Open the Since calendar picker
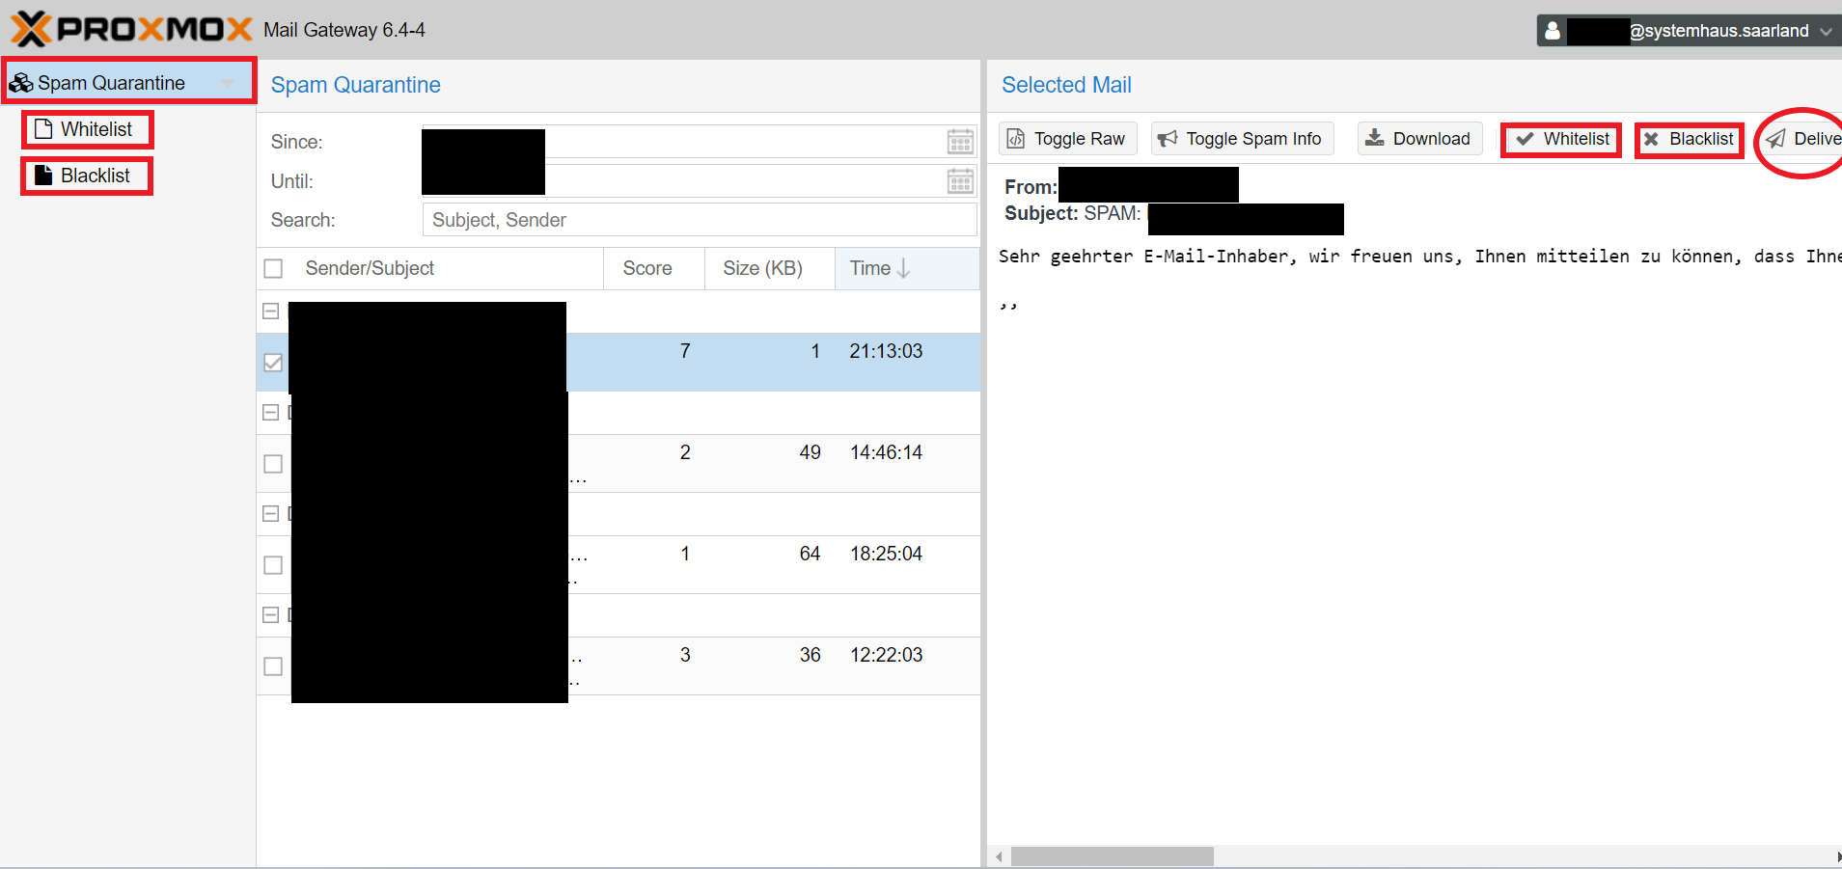This screenshot has width=1842, height=869. [x=960, y=142]
